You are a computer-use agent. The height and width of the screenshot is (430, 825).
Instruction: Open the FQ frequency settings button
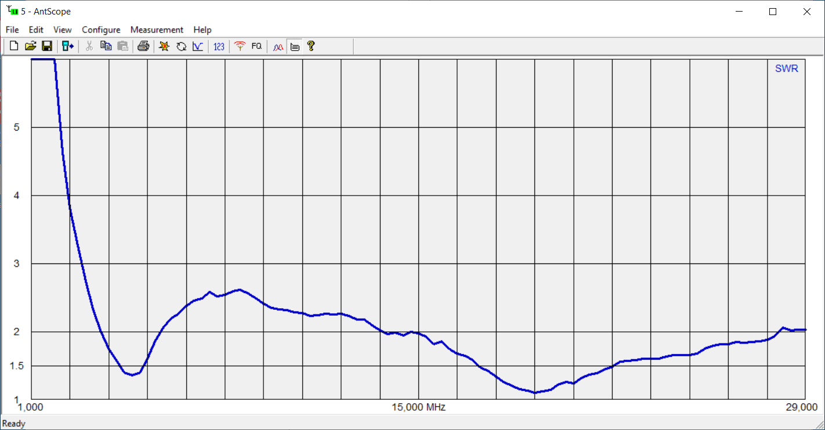click(256, 46)
